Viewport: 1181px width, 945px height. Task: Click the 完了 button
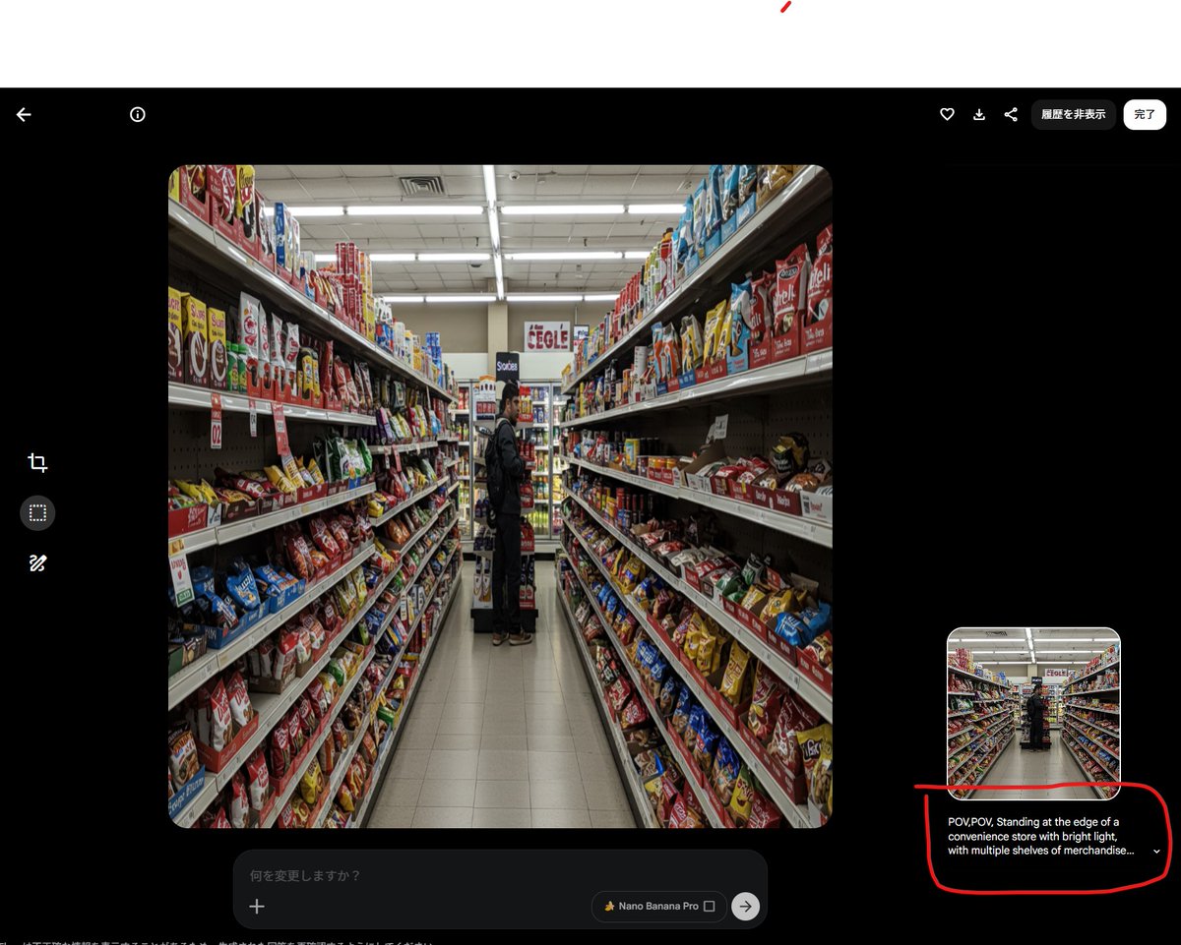coord(1145,115)
